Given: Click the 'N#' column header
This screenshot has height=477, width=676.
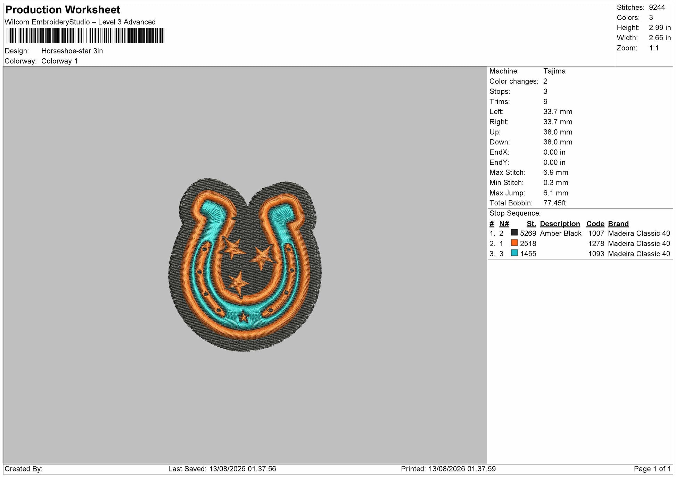Looking at the screenshot, I should pyautogui.click(x=504, y=224).
